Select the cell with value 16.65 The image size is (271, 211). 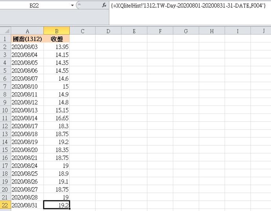pos(57,118)
